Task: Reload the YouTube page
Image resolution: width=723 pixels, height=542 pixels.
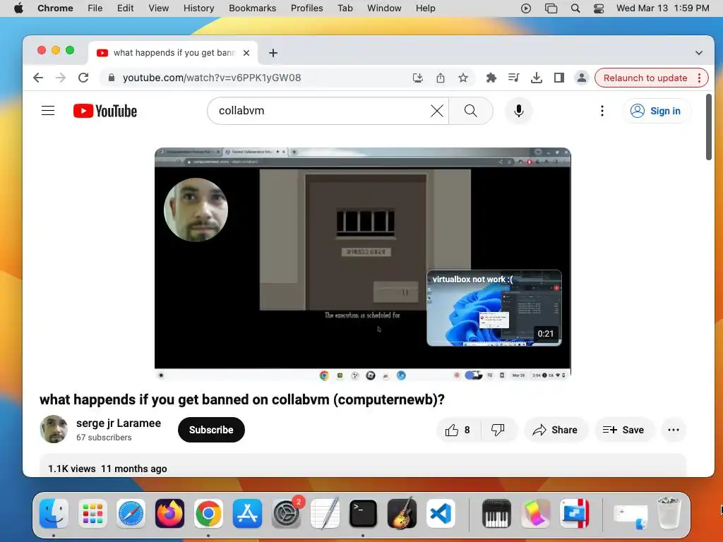Action: click(x=83, y=78)
